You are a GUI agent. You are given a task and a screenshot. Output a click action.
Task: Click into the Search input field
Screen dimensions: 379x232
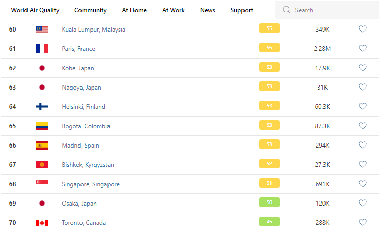click(331, 10)
